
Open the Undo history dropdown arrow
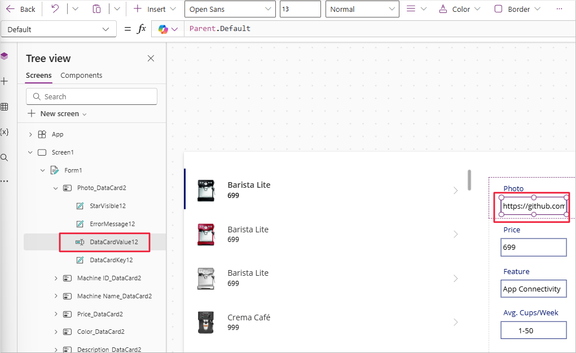[x=75, y=9]
